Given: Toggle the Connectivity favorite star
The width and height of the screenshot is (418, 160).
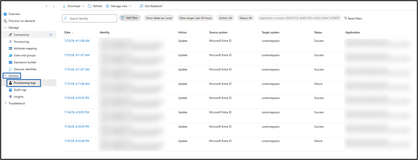Looking at the screenshot, I should click(51, 35).
